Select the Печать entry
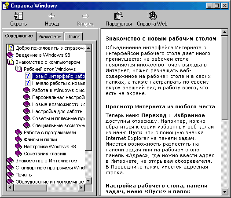Screen dimensions: 231x198 [24, 175]
